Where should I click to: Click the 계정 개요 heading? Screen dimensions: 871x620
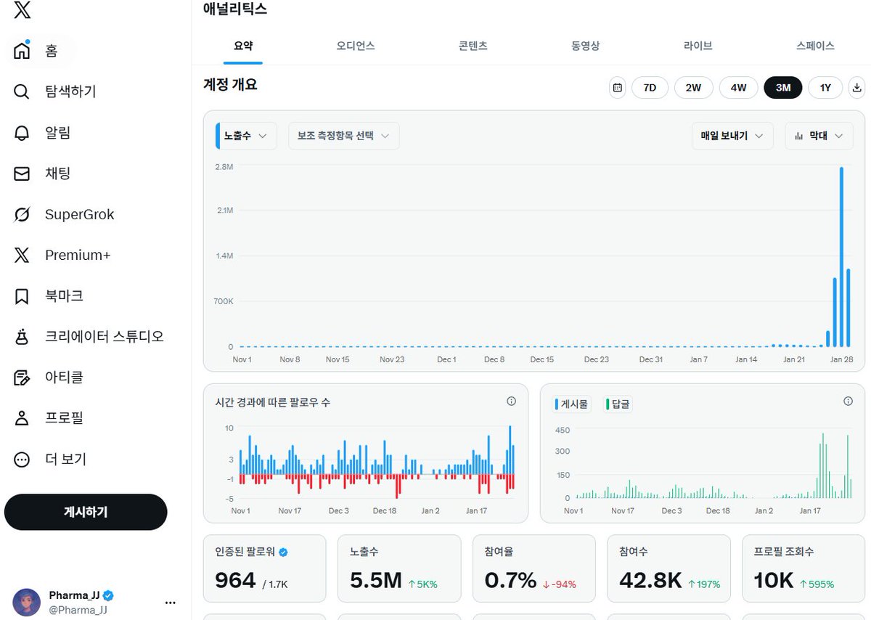point(230,84)
